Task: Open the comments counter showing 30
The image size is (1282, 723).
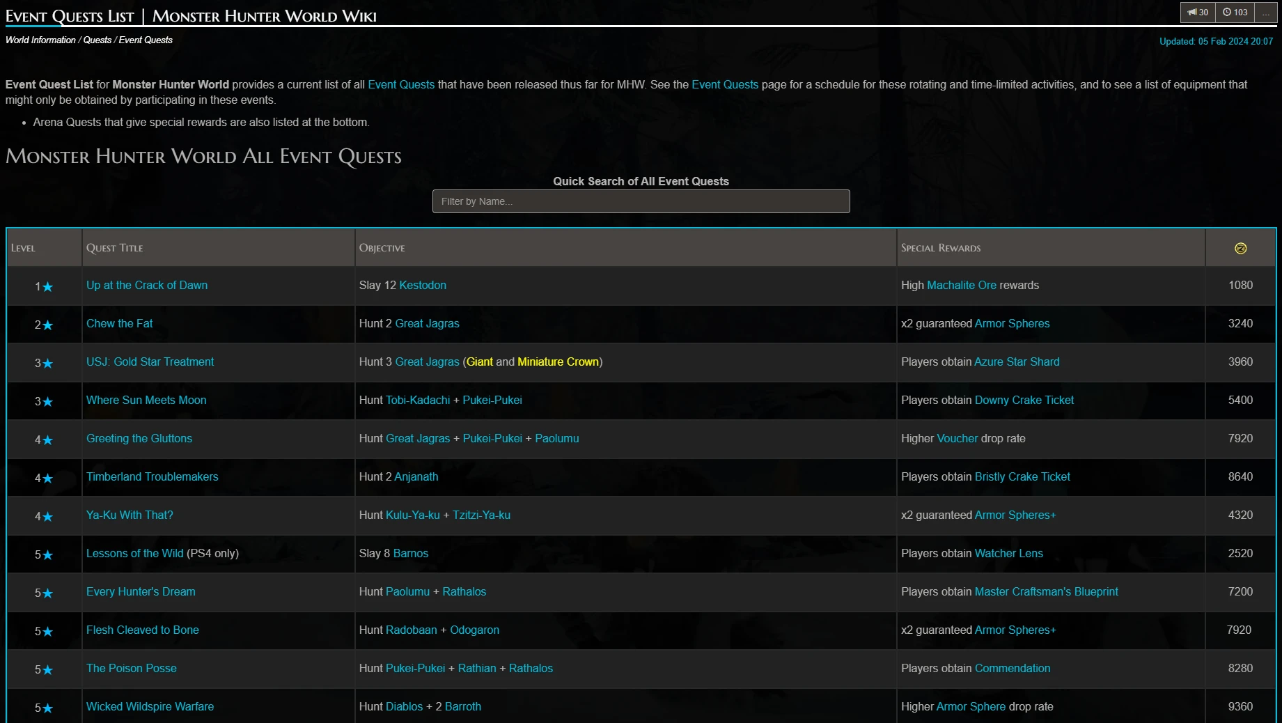Action: (x=1198, y=12)
